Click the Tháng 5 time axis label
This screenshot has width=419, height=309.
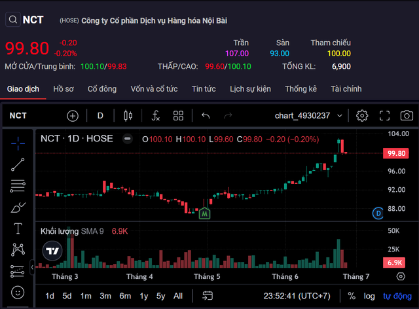coord(207,276)
